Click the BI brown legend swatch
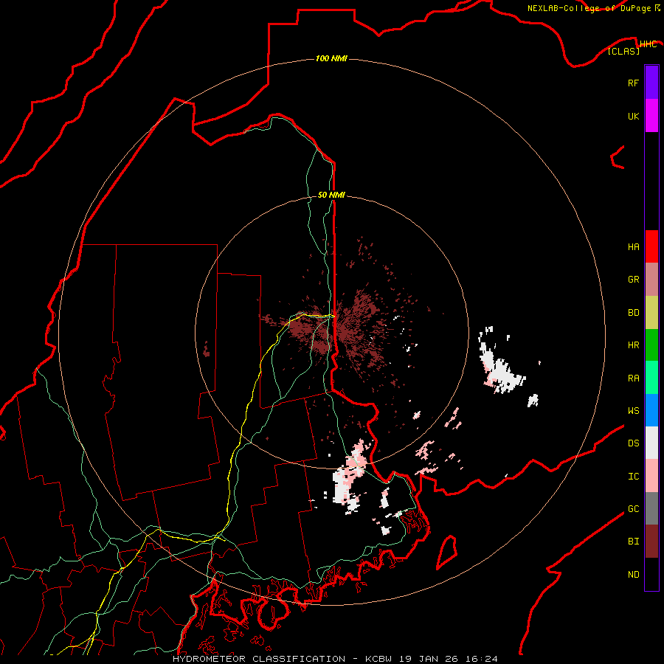The image size is (664, 664). coord(651,542)
